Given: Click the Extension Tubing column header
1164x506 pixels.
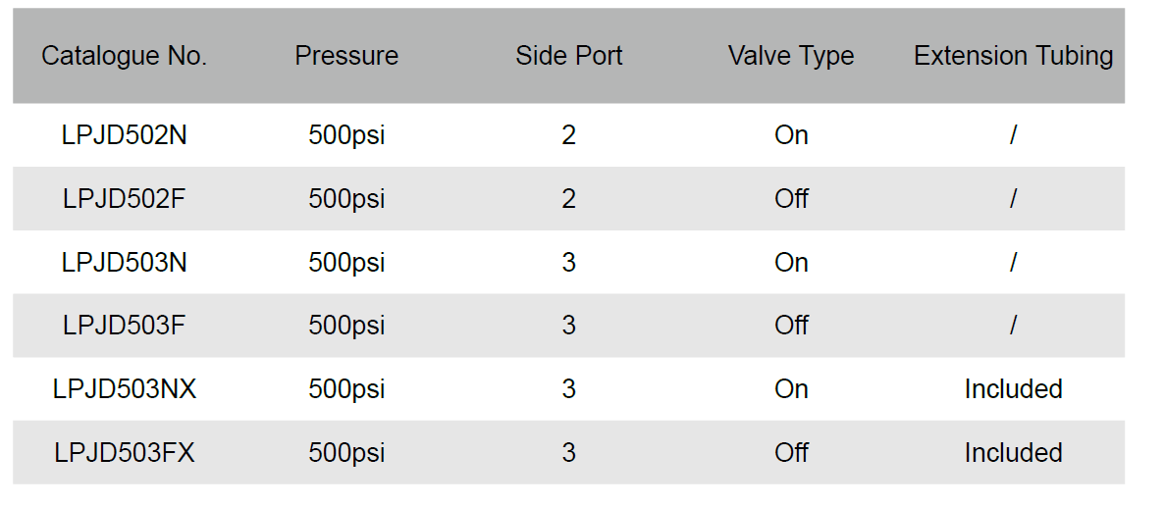Looking at the screenshot, I should [x=1013, y=56].
